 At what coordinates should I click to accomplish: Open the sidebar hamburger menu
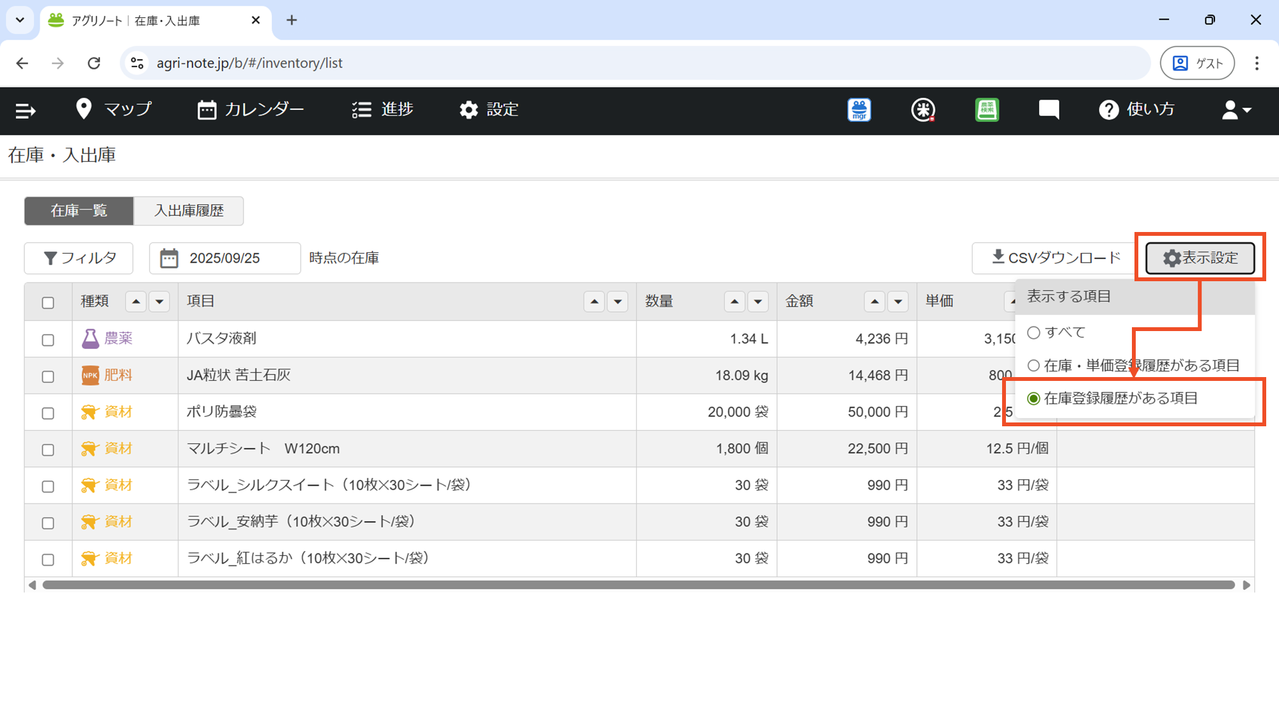pyautogui.click(x=26, y=111)
